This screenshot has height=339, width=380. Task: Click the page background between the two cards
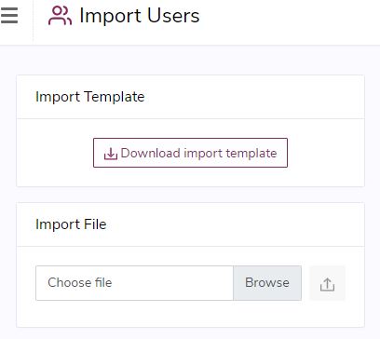pyautogui.click(x=190, y=195)
